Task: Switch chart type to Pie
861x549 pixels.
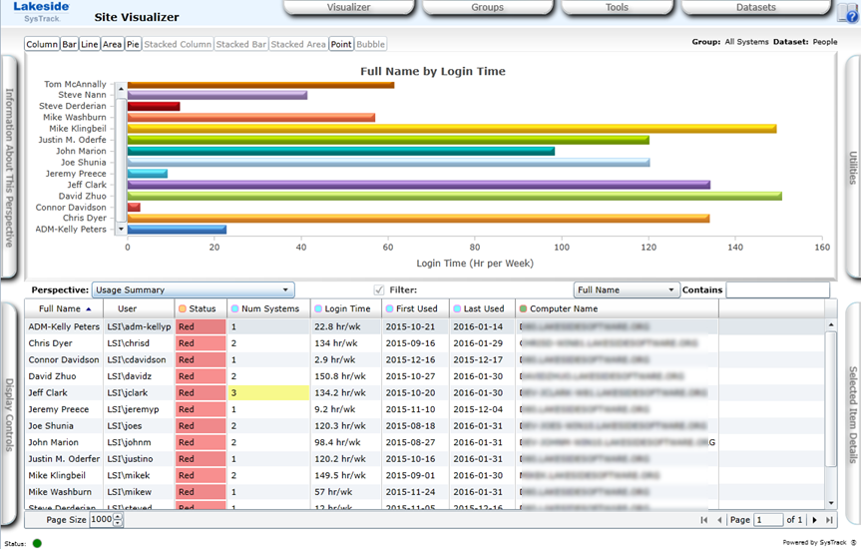Action: coord(133,45)
